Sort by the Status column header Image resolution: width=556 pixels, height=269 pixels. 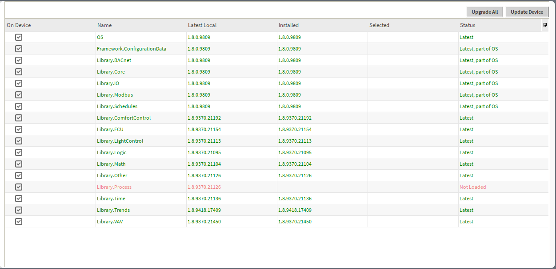coord(466,25)
